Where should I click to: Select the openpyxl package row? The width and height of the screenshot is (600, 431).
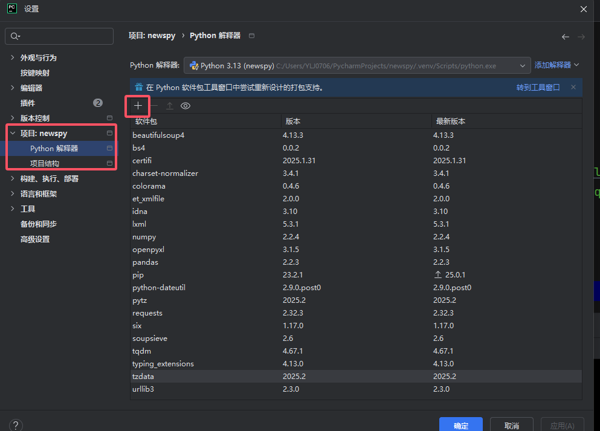click(x=356, y=249)
